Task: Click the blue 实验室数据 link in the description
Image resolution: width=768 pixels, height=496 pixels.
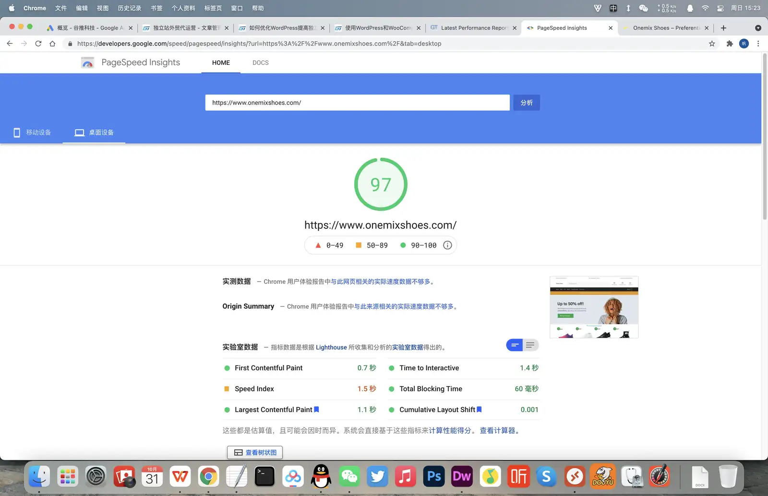Action: [x=408, y=347]
